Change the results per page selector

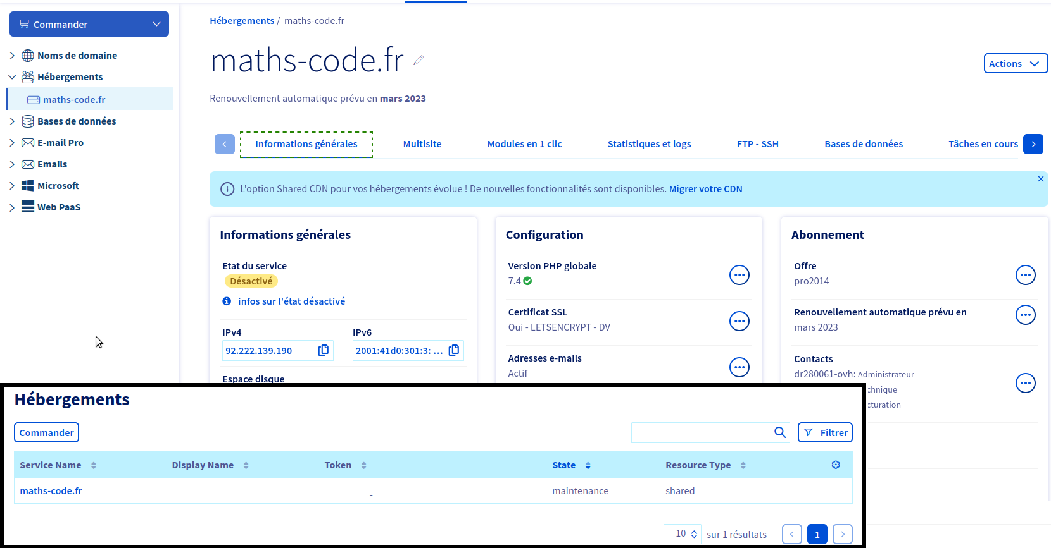click(682, 534)
